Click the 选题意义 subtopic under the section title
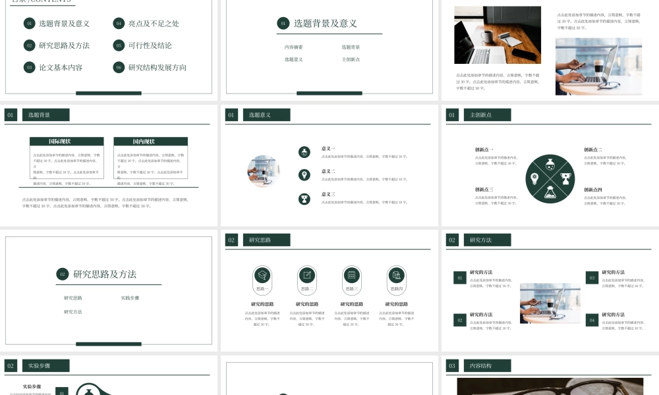Viewport: 659px width, 395px height. pos(293,60)
